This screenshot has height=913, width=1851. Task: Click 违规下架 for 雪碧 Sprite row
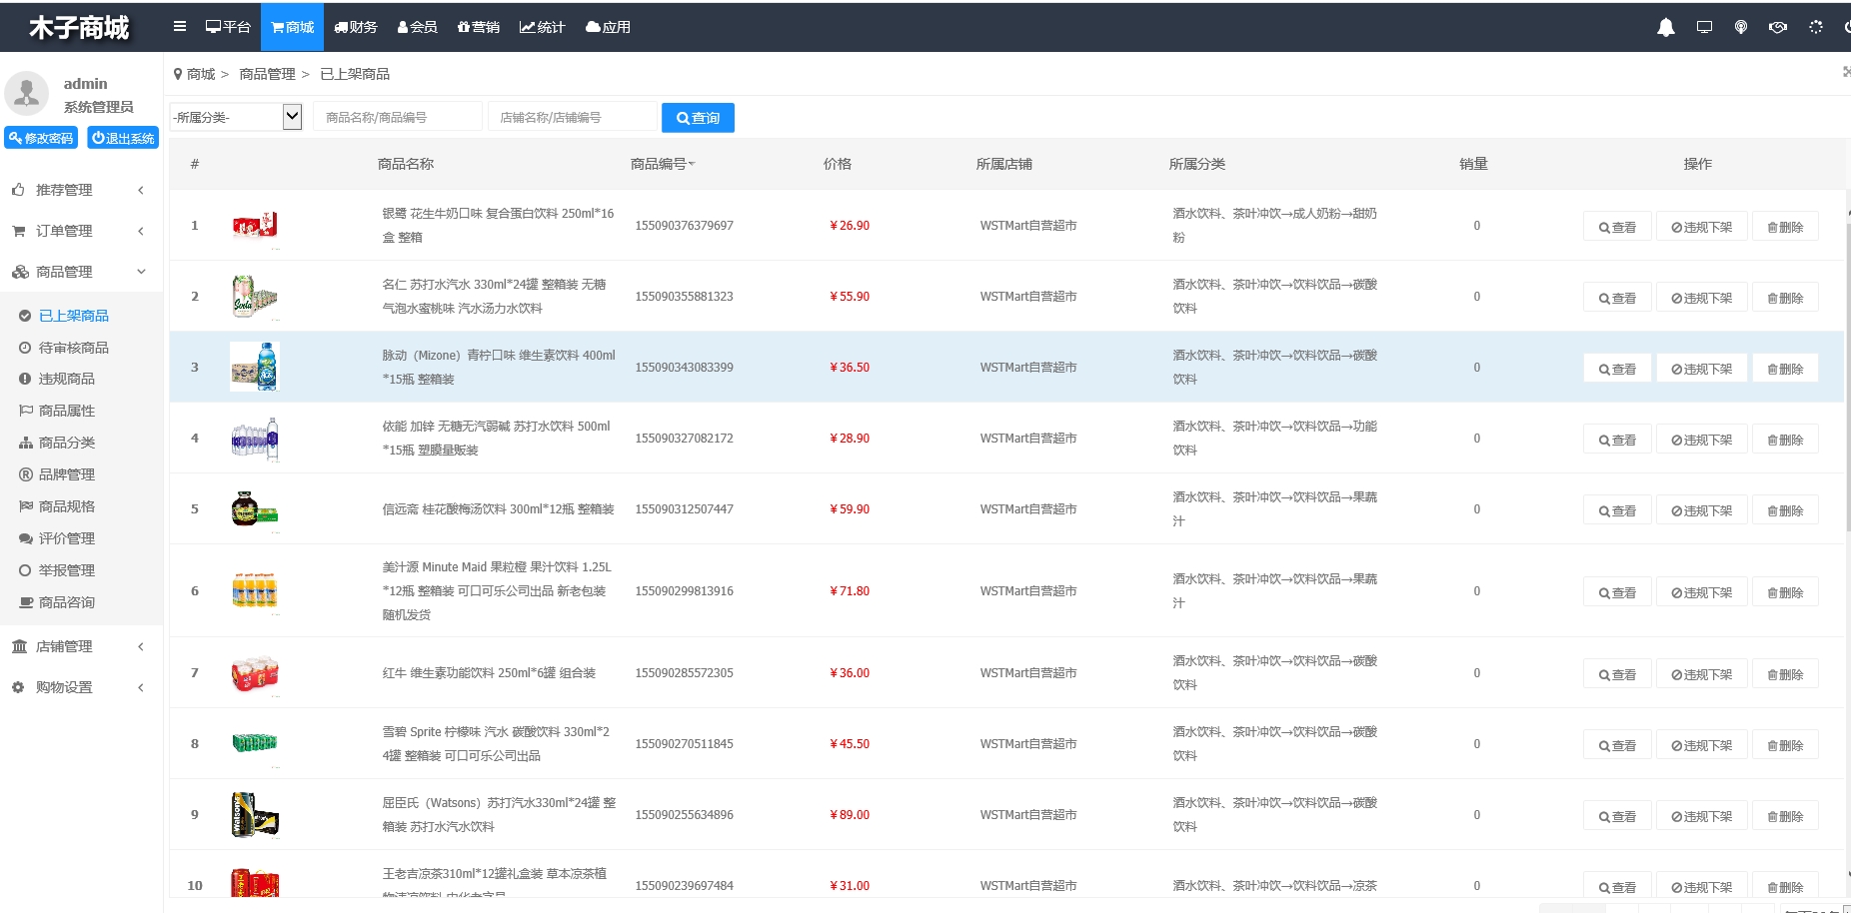pyautogui.click(x=1701, y=745)
